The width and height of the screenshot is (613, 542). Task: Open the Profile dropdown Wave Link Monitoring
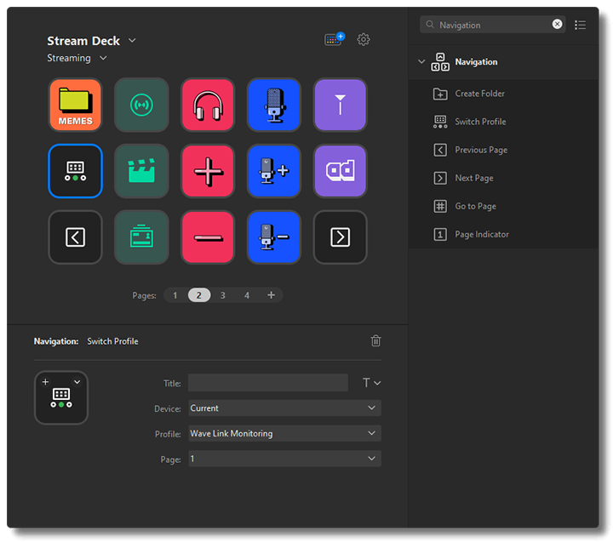(284, 433)
